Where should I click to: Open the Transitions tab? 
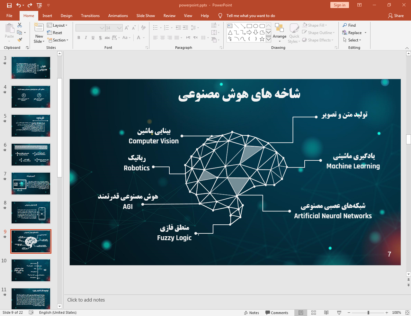tap(90, 16)
